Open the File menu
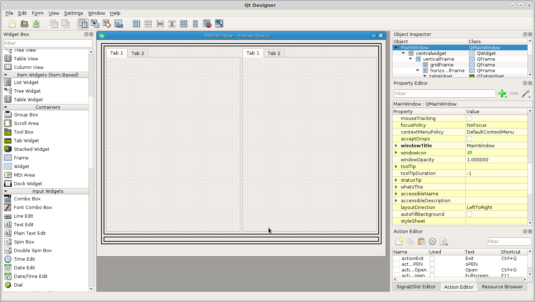Viewport: 535px width, 302px height. 9,13
